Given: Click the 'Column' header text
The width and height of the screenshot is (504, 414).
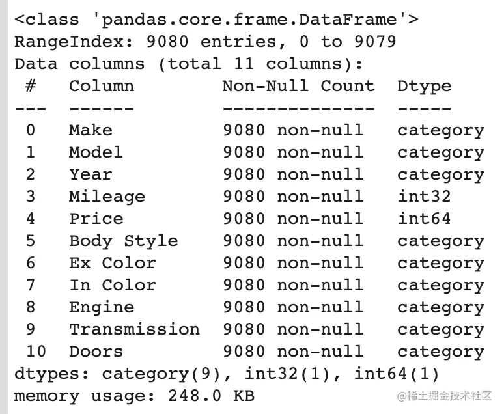Looking at the screenshot, I should coord(102,86).
